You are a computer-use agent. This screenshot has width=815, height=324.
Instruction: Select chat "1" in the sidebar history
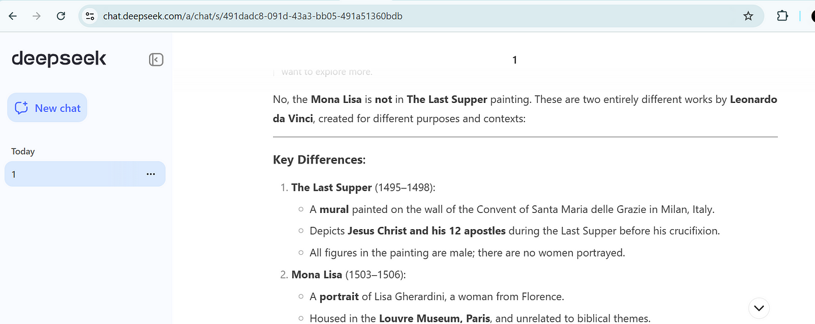(x=70, y=174)
